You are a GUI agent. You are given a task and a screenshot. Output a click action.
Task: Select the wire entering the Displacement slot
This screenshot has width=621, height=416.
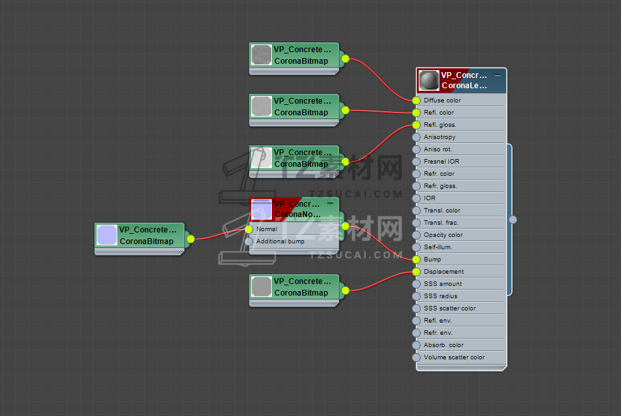381,281
